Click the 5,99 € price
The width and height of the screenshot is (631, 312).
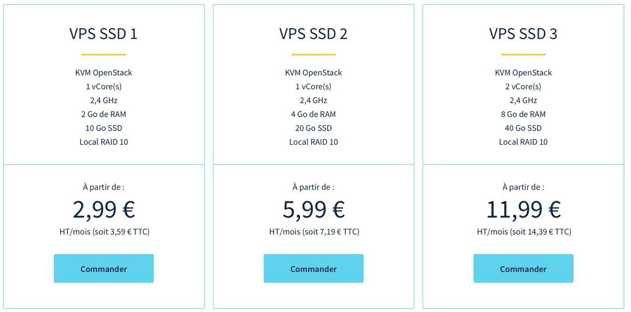pyautogui.click(x=313, y=209)
